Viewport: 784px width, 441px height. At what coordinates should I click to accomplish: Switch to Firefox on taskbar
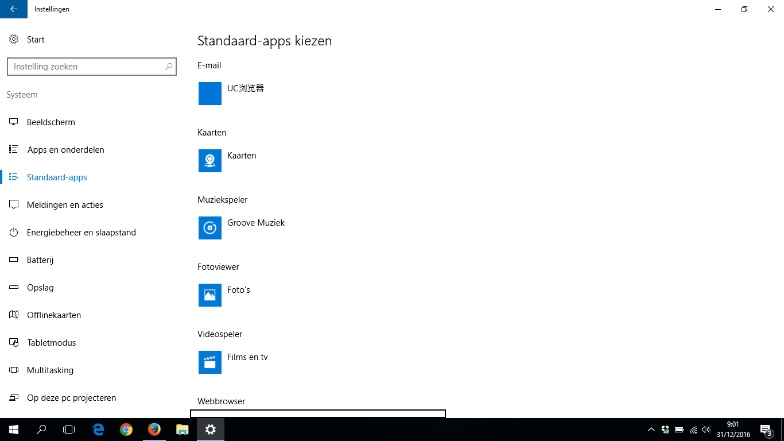(x=154, y=430)
